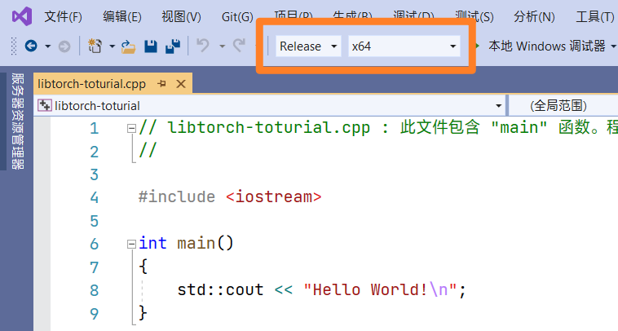The image size is (618, 331).
Task: Open the Git(G) menu
Action: tap(237, 17)
